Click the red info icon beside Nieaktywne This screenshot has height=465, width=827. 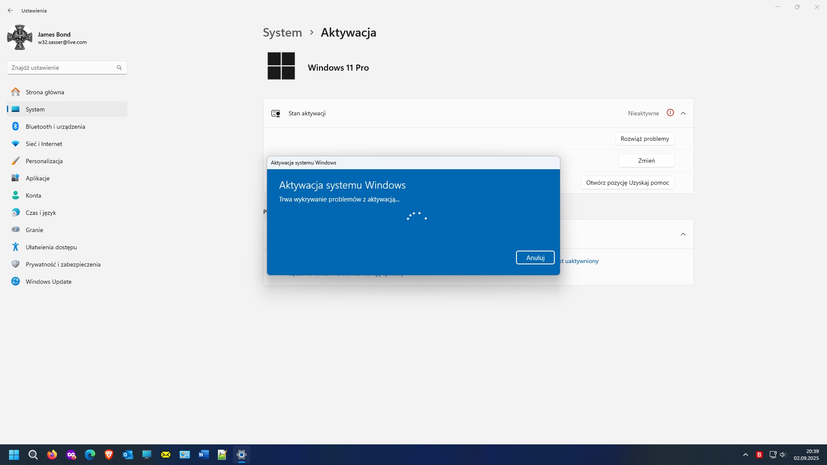[670, 113]
